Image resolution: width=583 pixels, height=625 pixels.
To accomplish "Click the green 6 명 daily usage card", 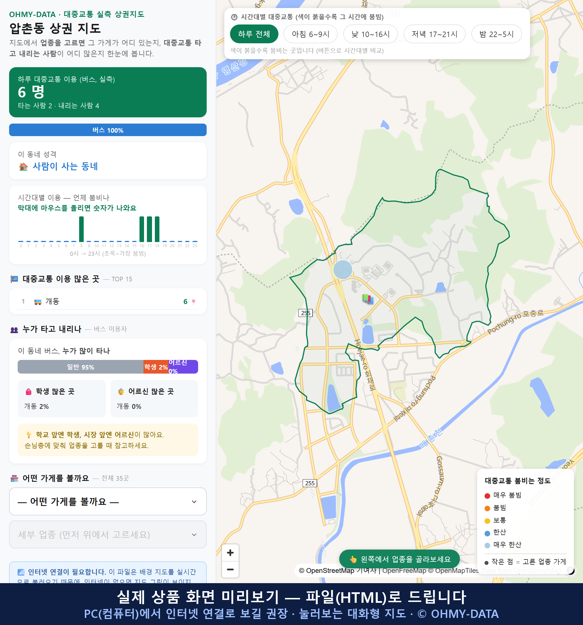I will pos(108,92).
